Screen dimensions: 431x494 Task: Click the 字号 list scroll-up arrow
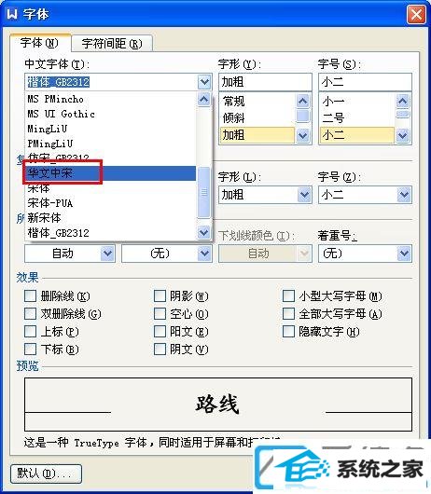click(x=403, y=102)
